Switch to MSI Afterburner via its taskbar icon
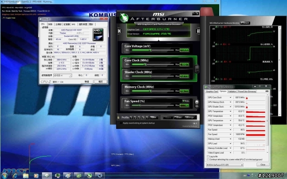The height and width of the screenshot is (179, 287). 89,176
